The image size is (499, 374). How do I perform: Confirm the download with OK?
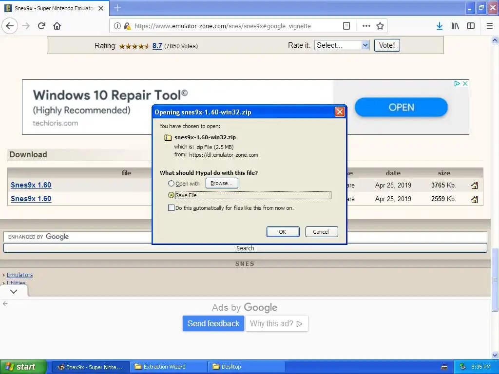point(283,232)
